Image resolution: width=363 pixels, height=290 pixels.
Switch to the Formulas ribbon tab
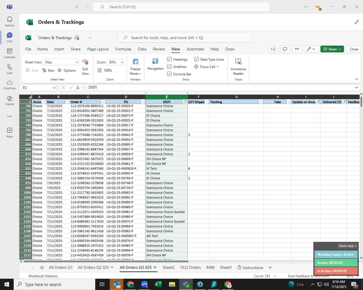[x=123, y=49]
